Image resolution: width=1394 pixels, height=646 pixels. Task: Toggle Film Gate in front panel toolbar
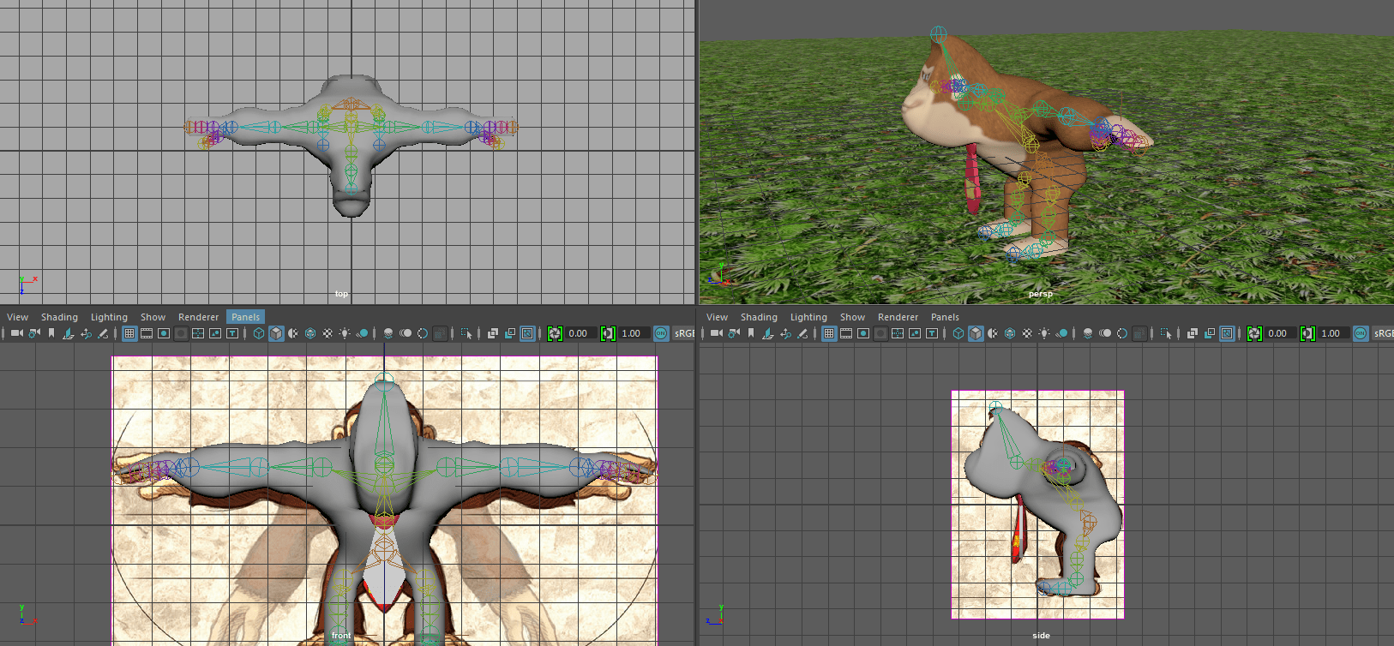[x=147, y=333]
